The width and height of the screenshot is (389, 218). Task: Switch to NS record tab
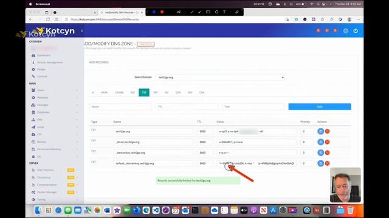[x=167, y=93]
